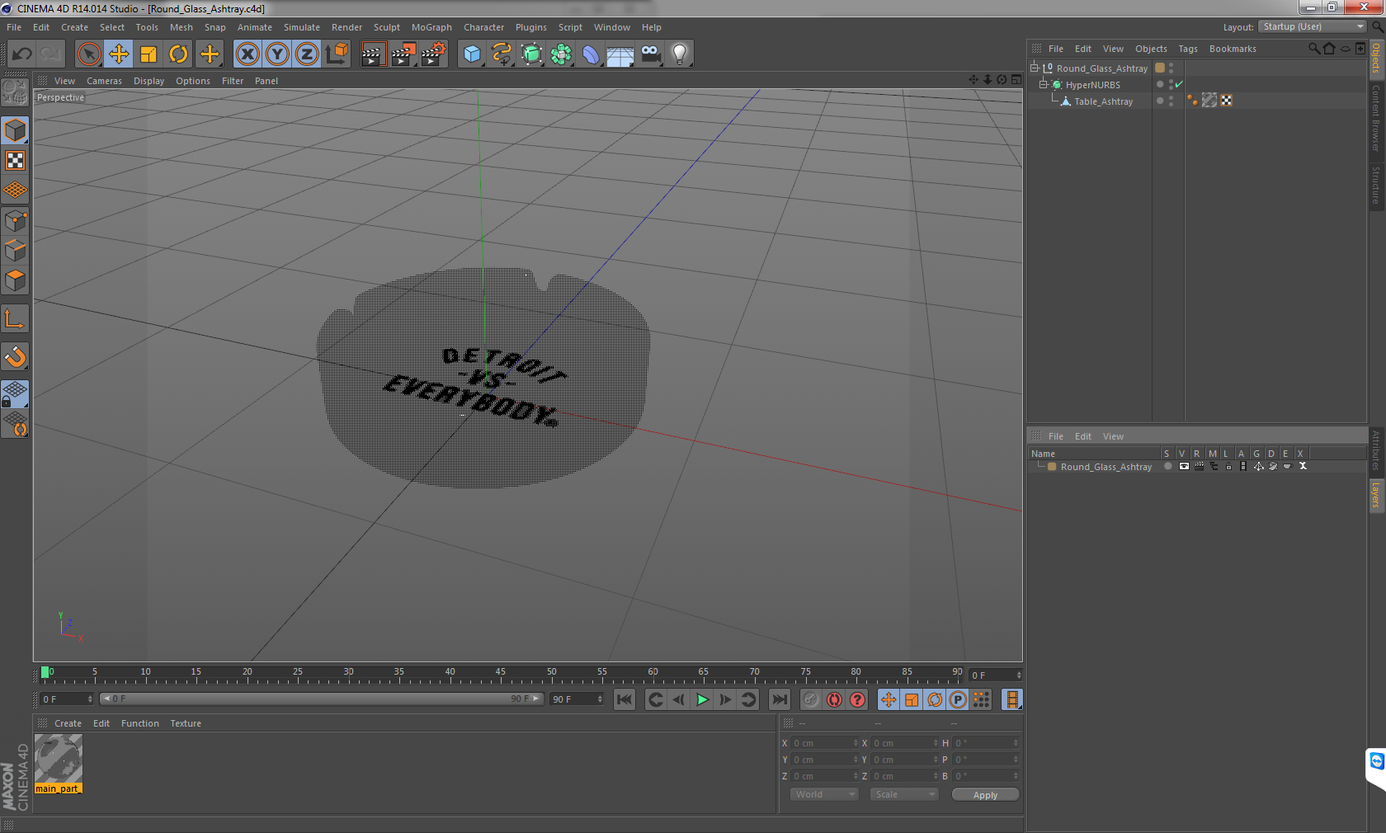Open the Content Browser side tab
This screenshot has width=1386, height=833.
pyautogui.click(x=1376, y=117)
